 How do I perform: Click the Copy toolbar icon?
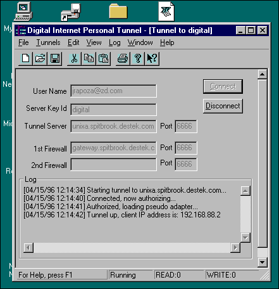point(89,58)
